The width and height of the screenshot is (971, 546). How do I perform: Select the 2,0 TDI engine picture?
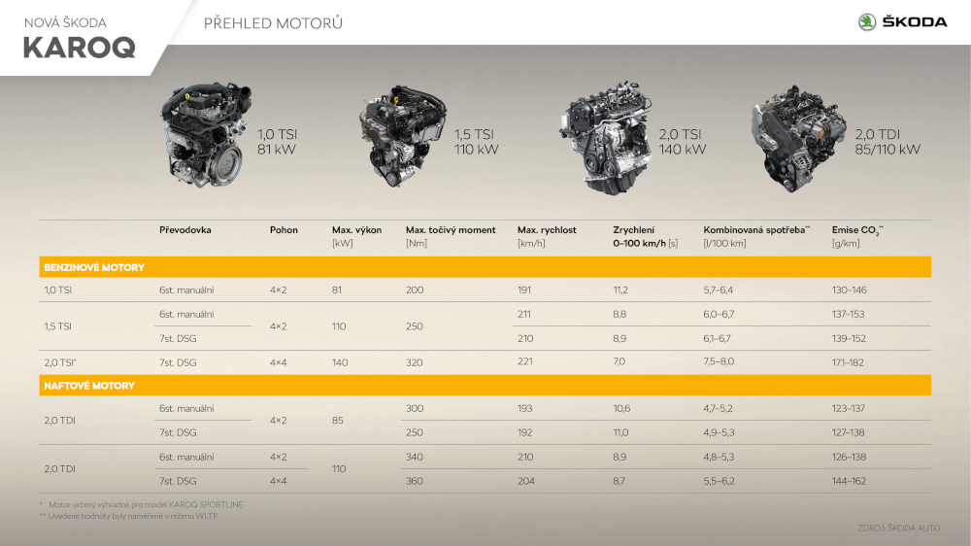[799, 139]
